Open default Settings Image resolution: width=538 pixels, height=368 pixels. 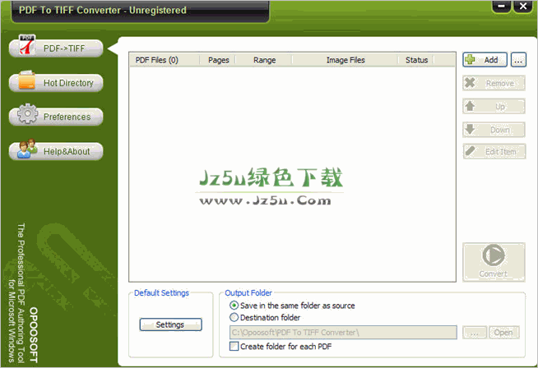tap(170, 324)
